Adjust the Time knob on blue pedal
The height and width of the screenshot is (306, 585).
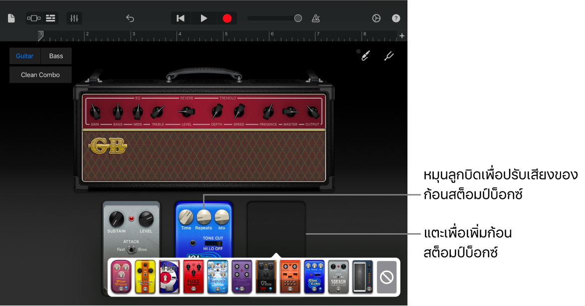[x=186, y=217]
